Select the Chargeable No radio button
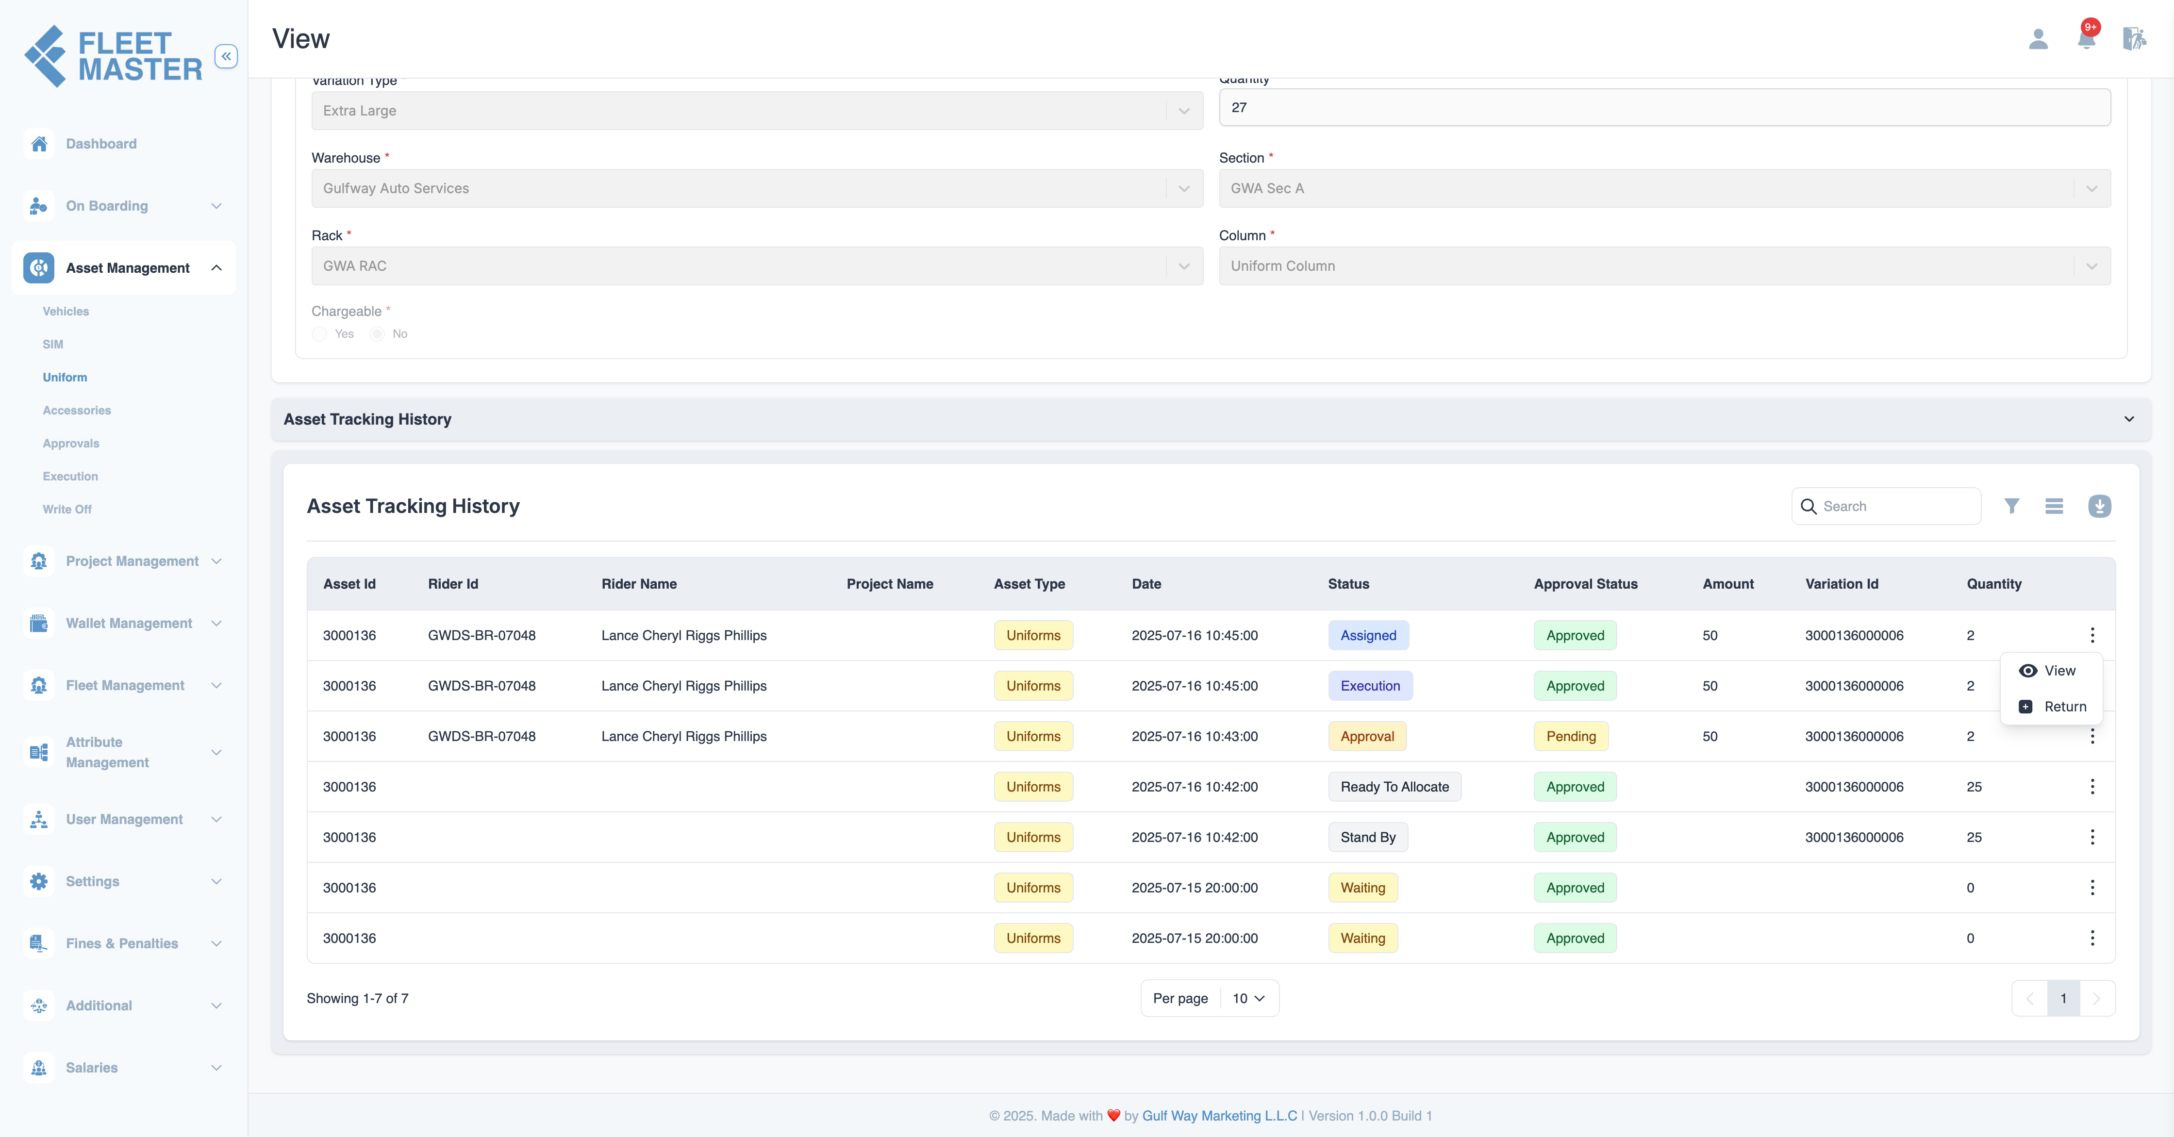 pos(377,334)
